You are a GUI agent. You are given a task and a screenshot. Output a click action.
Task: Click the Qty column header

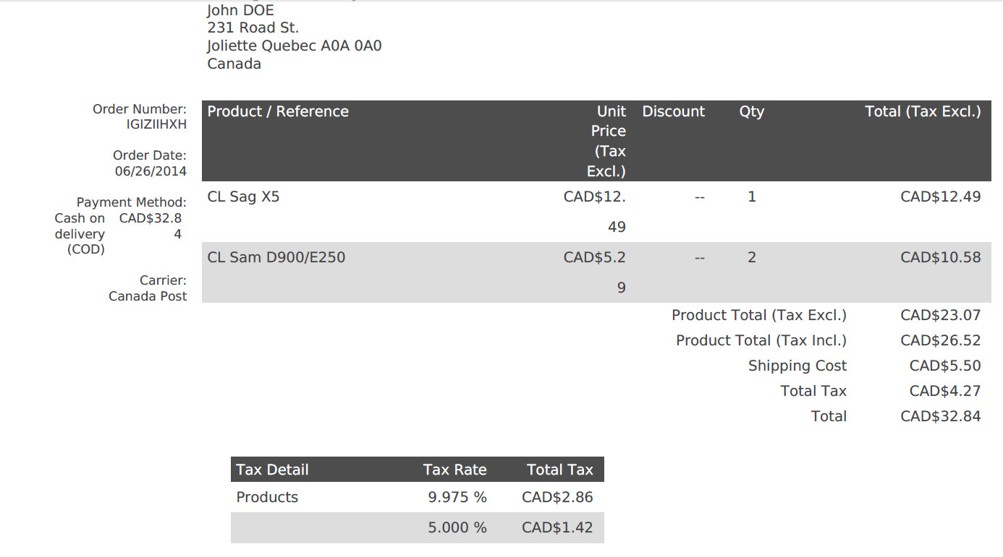point(752,111)
